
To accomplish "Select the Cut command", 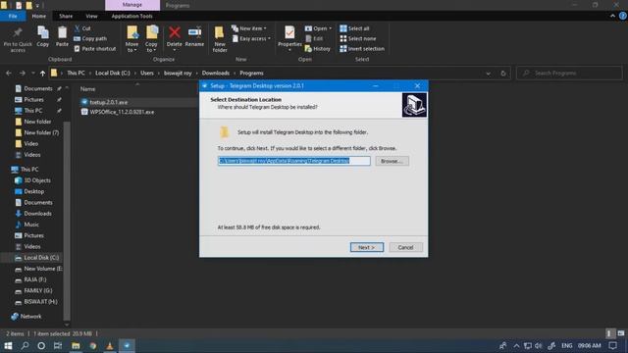I will tap(82, 28).
